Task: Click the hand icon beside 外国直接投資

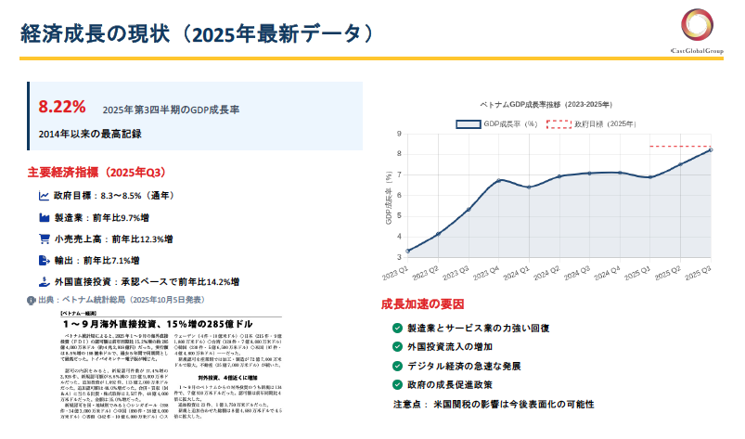Action: 45,282
